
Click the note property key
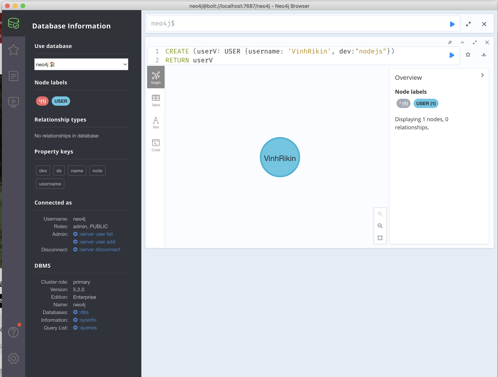[x=97, y=171]
